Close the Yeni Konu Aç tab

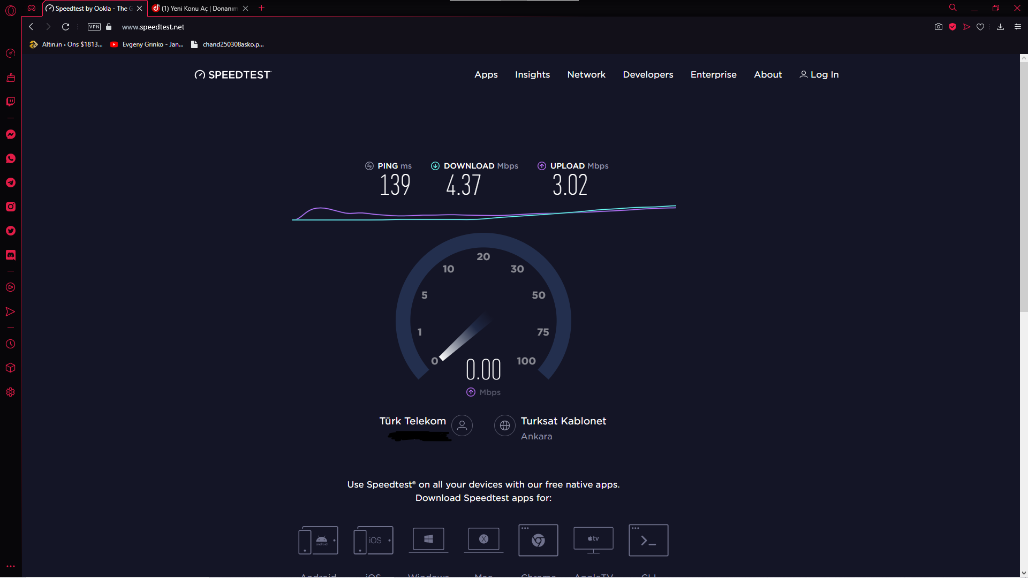pyautogui.click(x=245, y=9)
